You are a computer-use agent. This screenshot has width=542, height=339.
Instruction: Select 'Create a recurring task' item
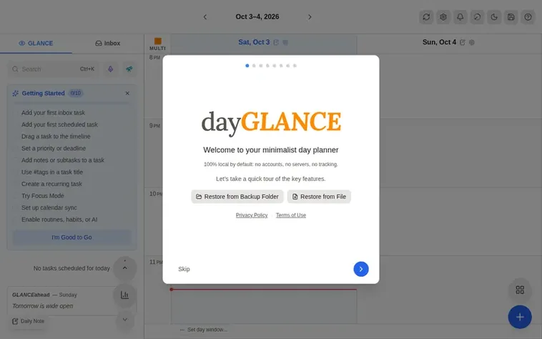(51, 184)
